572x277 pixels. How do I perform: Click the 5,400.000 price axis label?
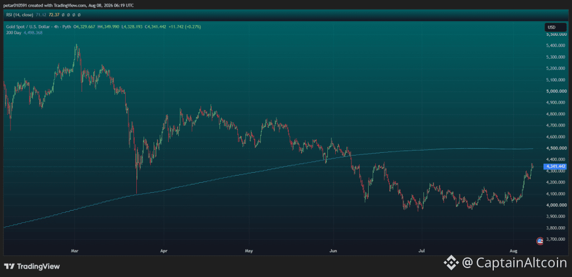pos(556,46)
